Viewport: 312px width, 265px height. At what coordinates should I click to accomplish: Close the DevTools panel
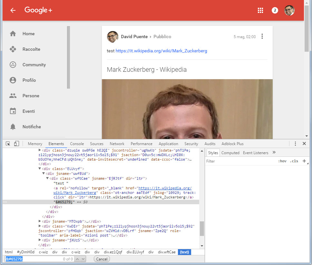(x=304, y=143)
